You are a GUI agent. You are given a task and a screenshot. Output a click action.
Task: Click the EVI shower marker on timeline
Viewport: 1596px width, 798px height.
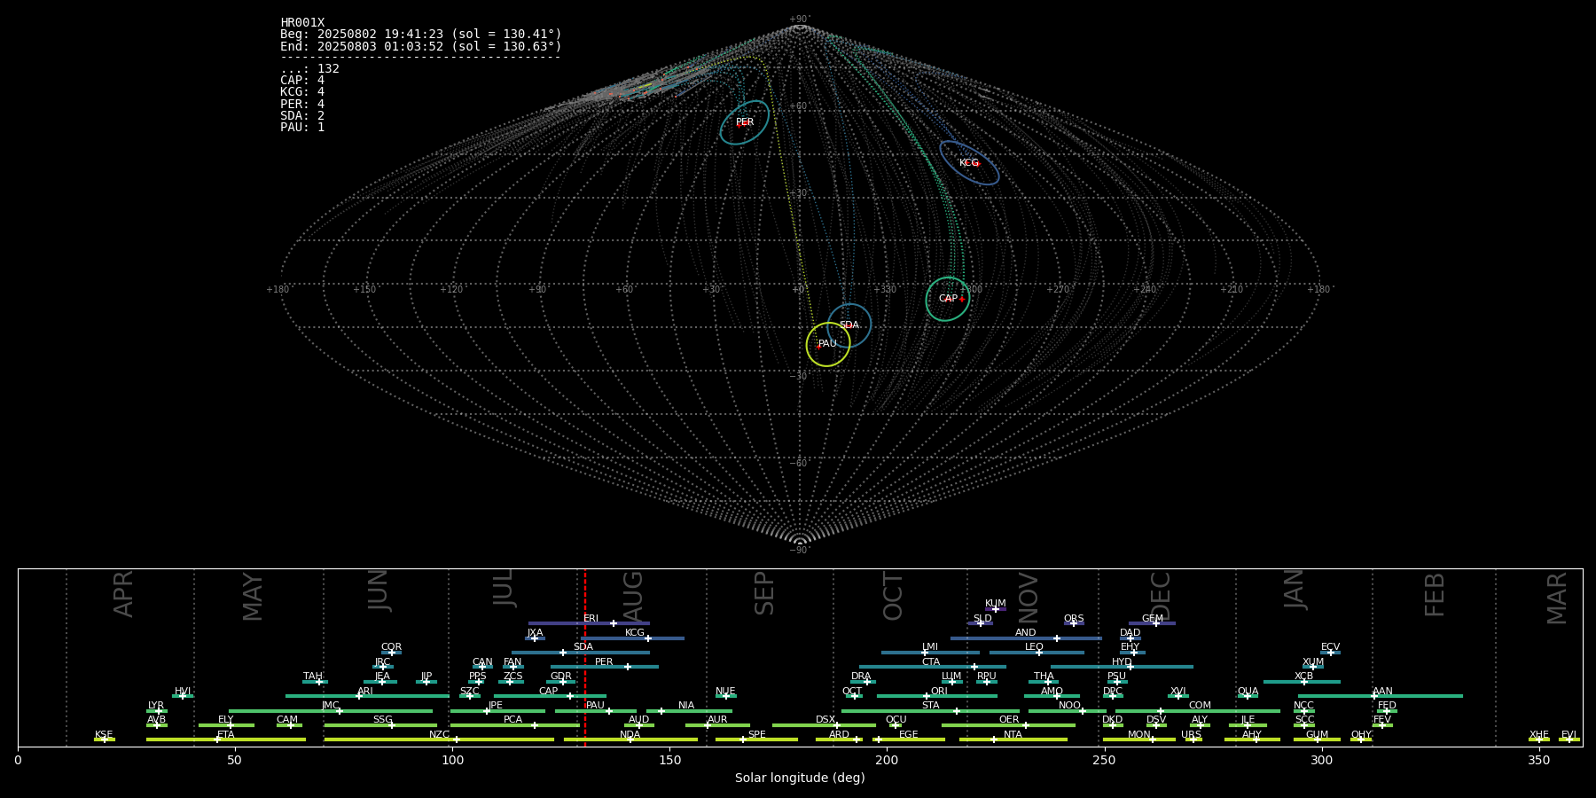coord(1569,739)
